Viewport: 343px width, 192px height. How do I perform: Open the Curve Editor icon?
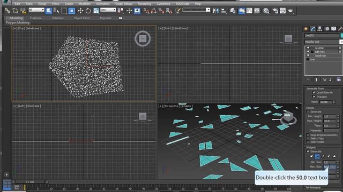click(249, 11)
